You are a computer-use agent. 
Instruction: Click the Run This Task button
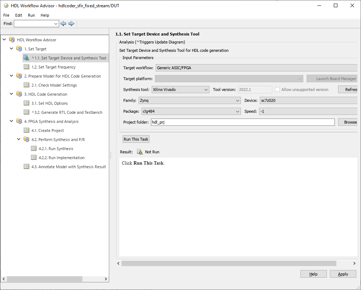coord(136,139)
